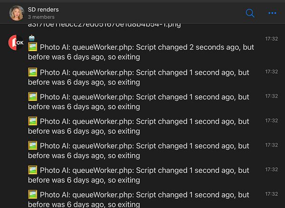Click the 17:32 timestamp of the first message
The height and width of the screenshot is (208, 285).
click(x=271, y=38)
